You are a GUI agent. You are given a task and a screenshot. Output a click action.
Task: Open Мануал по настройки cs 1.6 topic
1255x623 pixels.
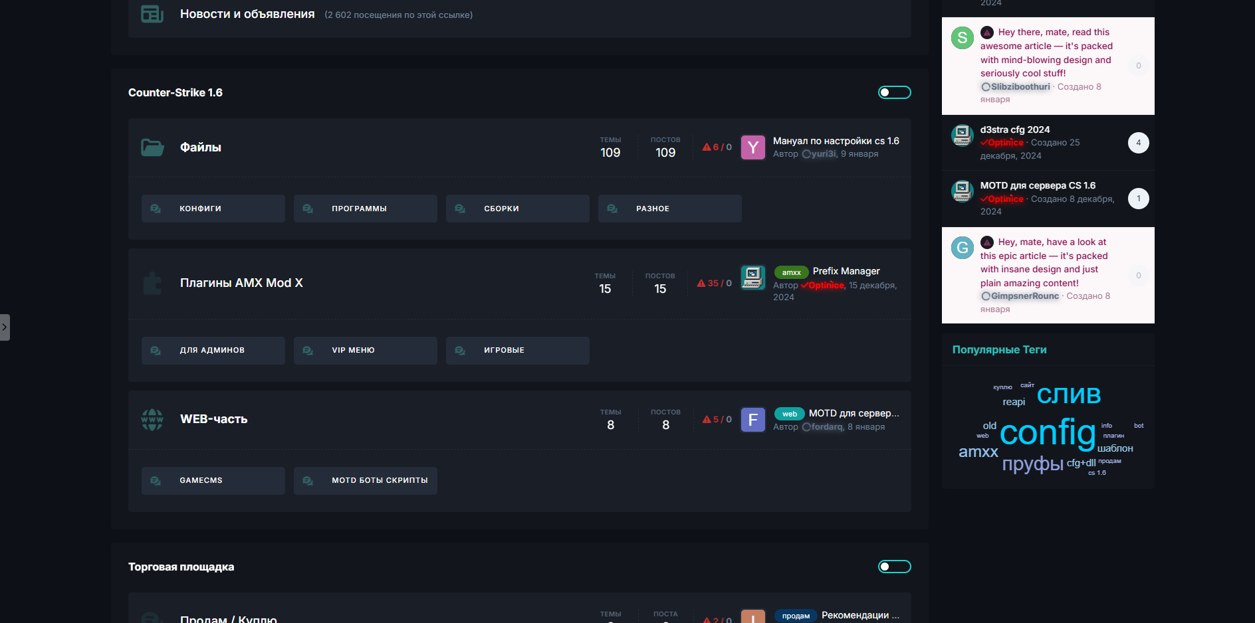[836, 141]
